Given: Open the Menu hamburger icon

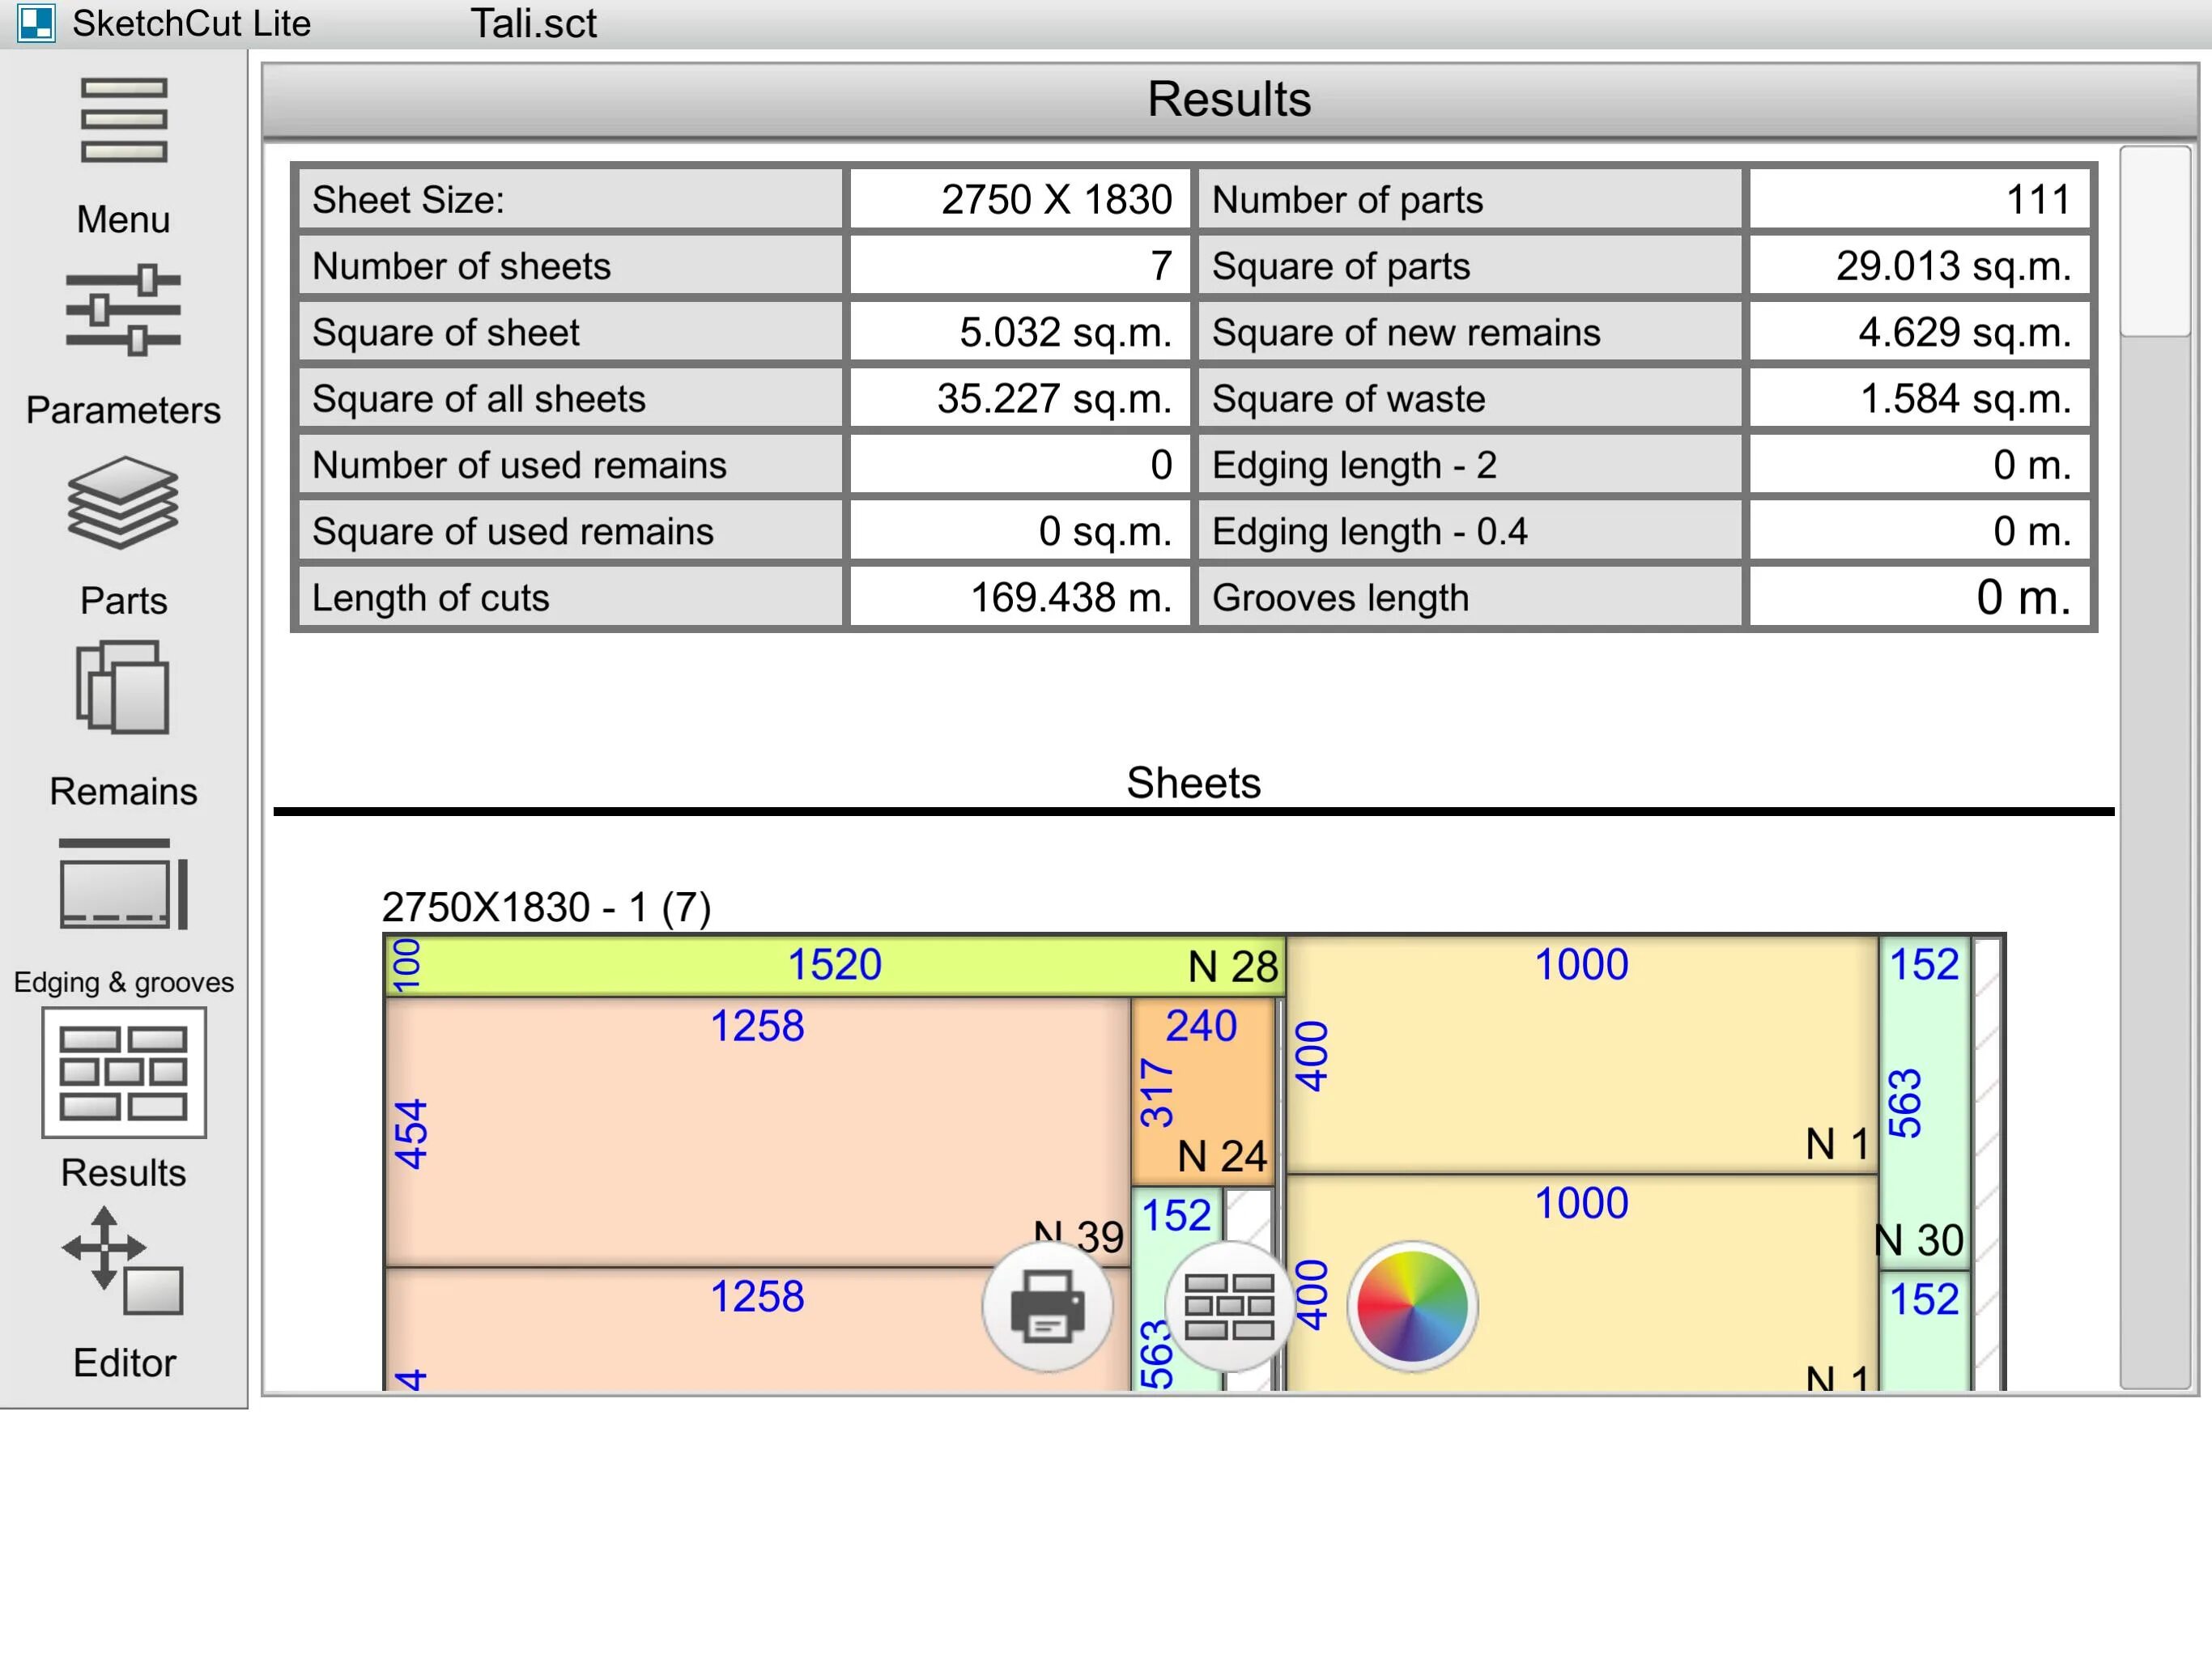Looking at the screenshot, I should point(123,121).
